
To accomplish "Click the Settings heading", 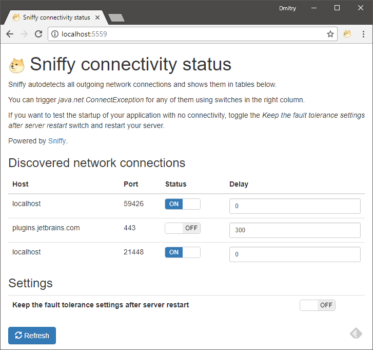I will 30,283.
